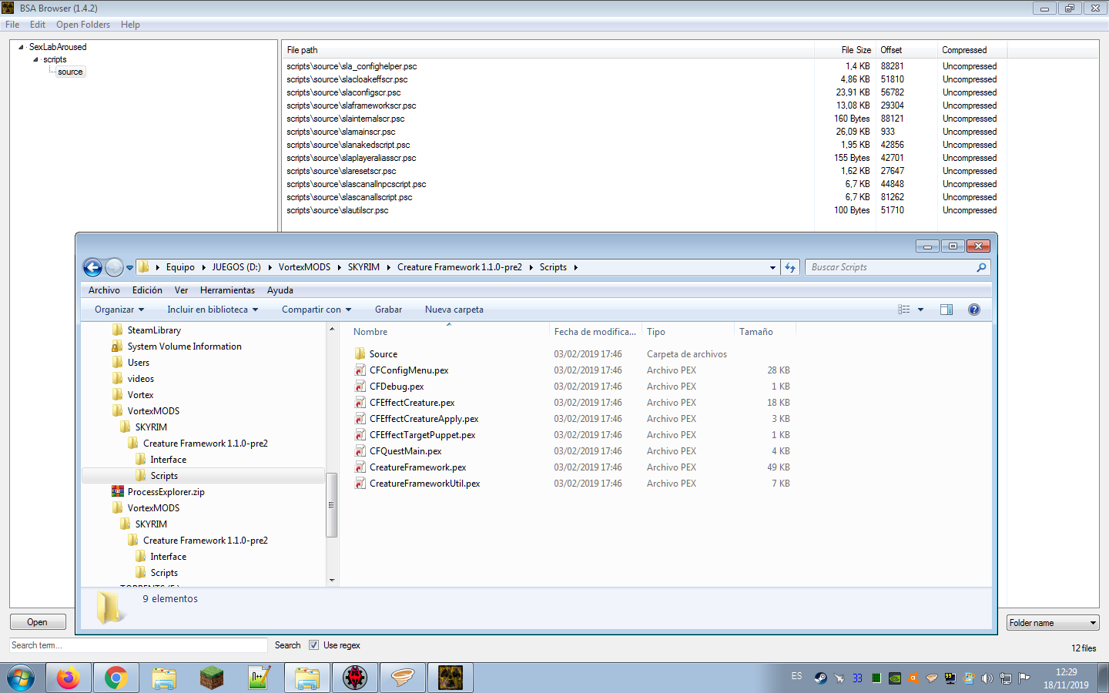Select the Source folder icon in file list
This screenshot has width=1109, height=693.
[360, 353]
